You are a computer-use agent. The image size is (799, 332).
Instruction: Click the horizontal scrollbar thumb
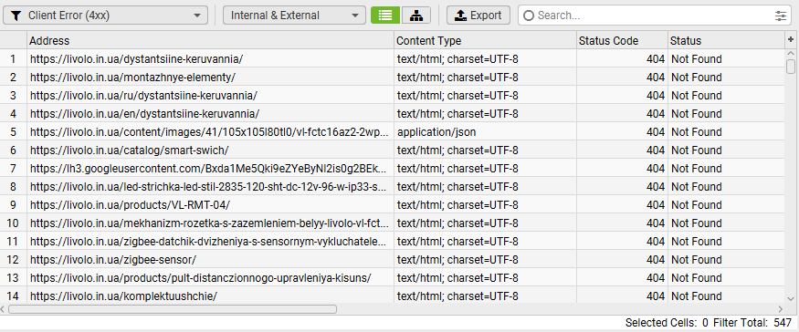(173, 309)
